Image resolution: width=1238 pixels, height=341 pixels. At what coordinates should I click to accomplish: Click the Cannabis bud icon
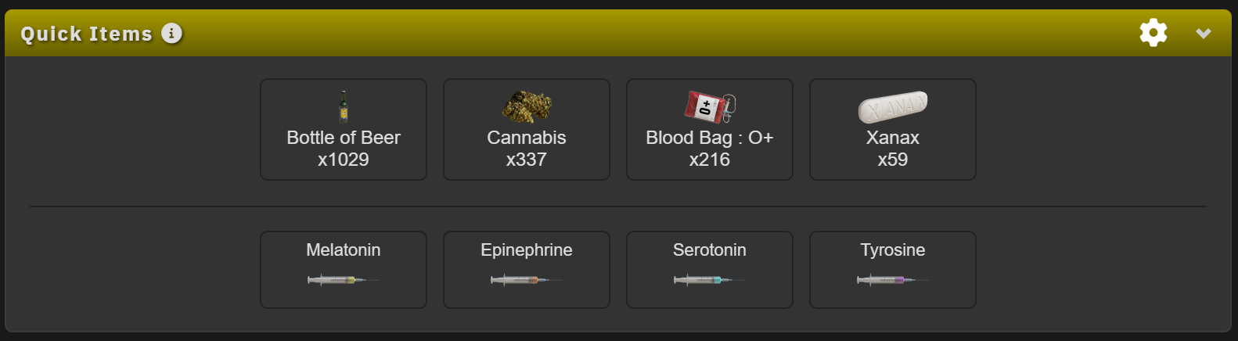point(527,106)
